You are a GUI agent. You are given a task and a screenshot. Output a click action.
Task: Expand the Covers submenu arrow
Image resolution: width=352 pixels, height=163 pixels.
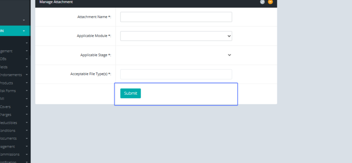(x=27, y=107)
